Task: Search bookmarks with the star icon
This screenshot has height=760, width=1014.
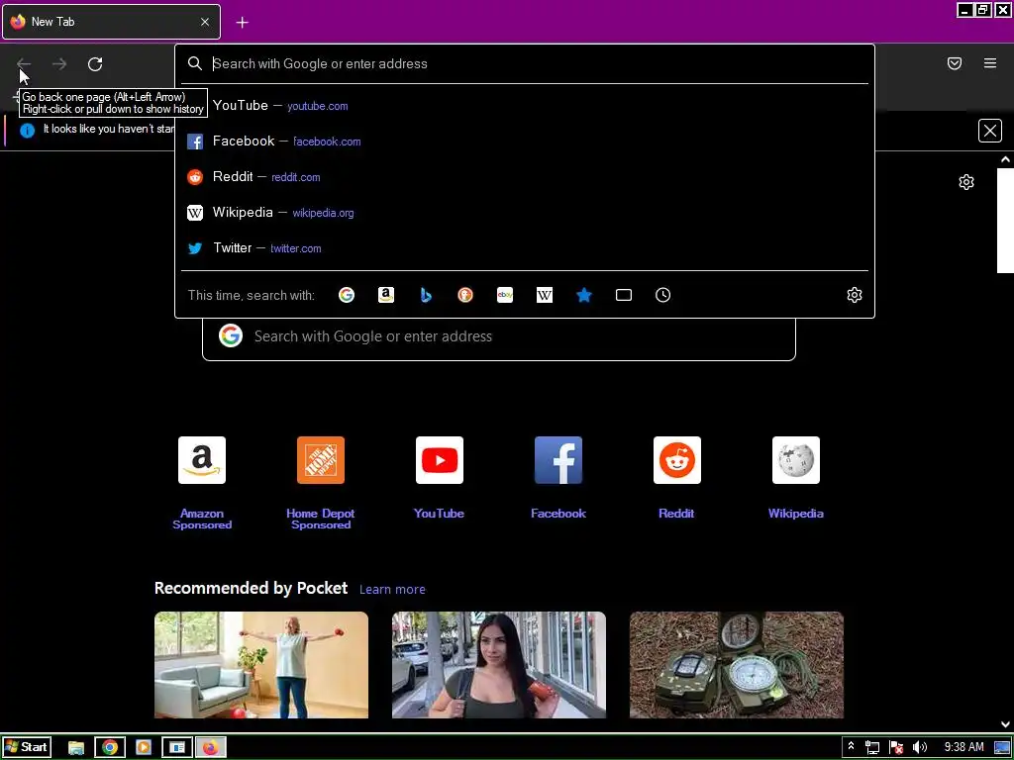Action: 584,295
